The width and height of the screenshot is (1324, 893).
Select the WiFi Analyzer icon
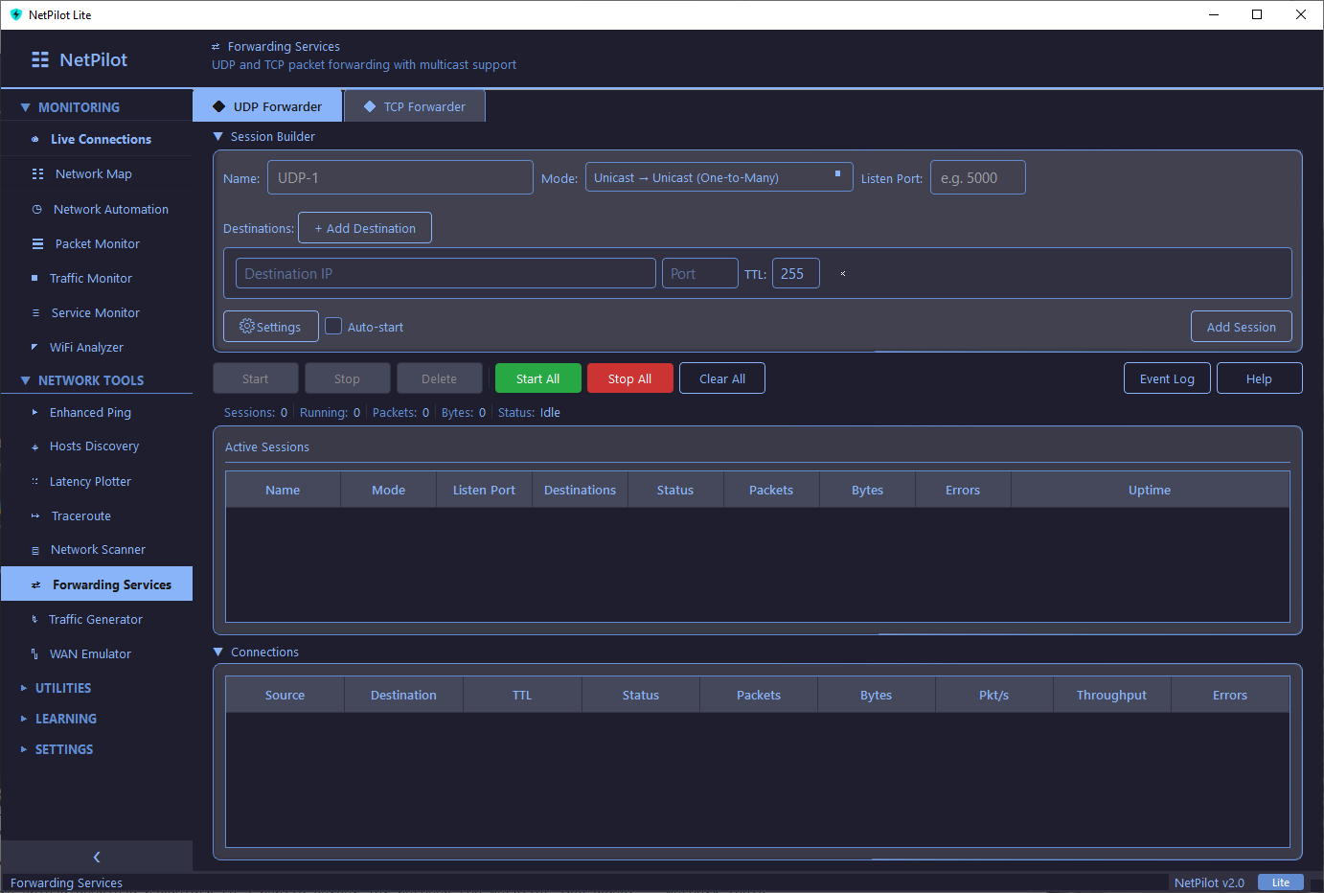[x=36, y=347]
